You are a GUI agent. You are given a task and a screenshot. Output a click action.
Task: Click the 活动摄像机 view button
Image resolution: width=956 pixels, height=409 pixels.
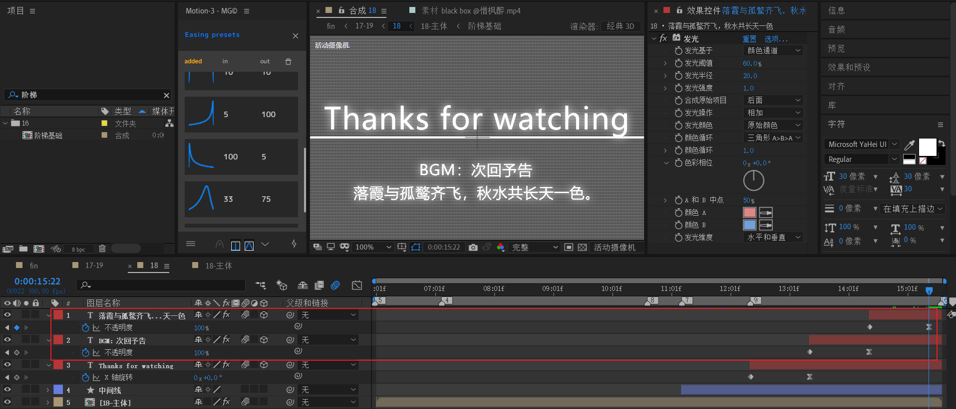tap(615, 247)
